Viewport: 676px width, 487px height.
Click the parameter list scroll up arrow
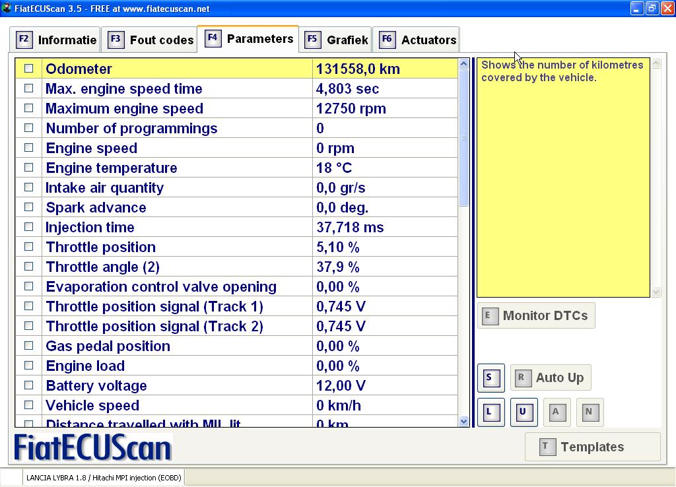[x=464, y=64]
